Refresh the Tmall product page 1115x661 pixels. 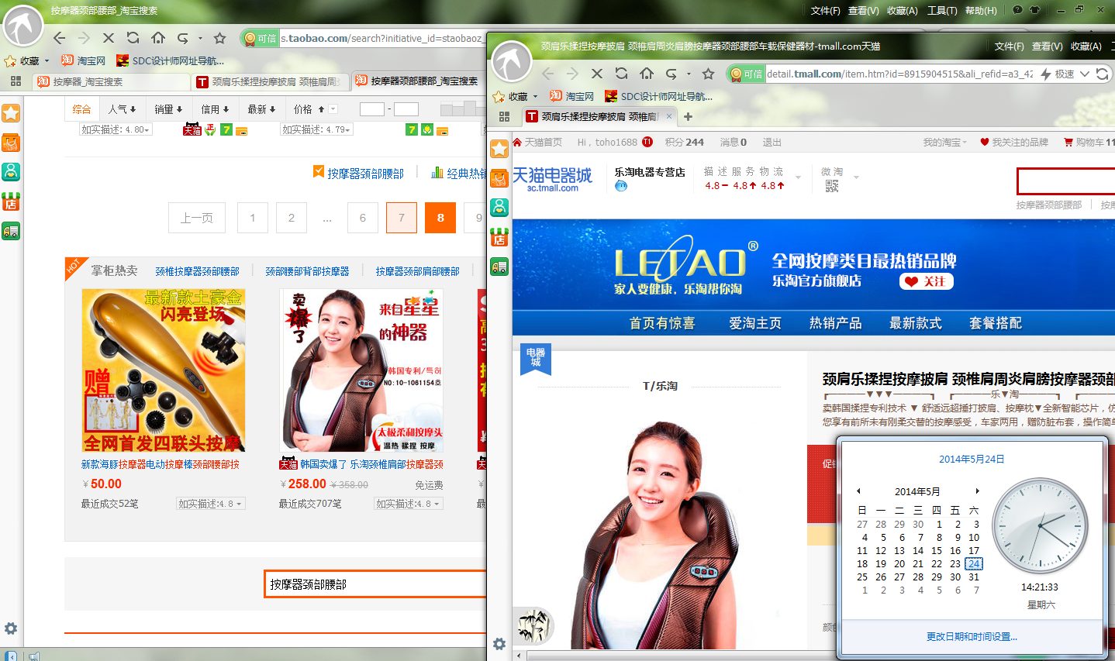pos(622,74)
